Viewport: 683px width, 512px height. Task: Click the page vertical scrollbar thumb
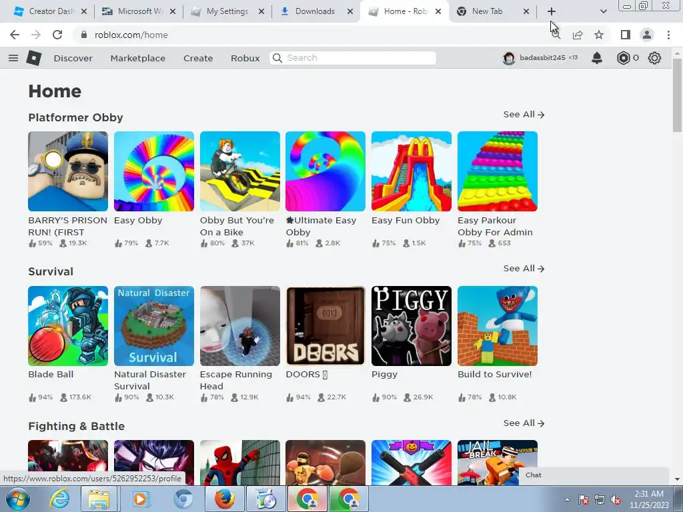(677, 95)
